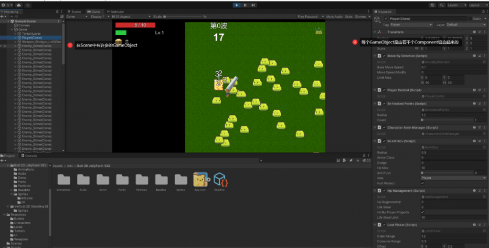Viewport: 489px width, 248px height.
Task: Click the Hierarchy panel lock icon
Action: (57, 11)
